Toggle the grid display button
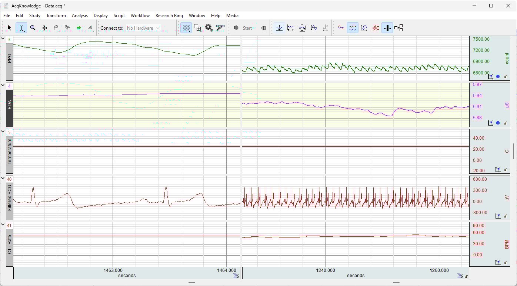This screenshot has width=517, height=286. [186, 28]
